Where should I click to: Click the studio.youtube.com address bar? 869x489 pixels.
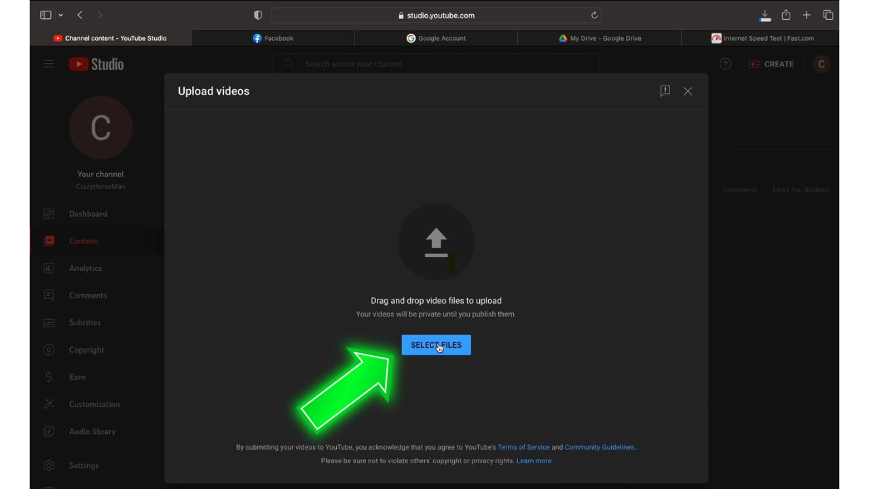(436, 15)
